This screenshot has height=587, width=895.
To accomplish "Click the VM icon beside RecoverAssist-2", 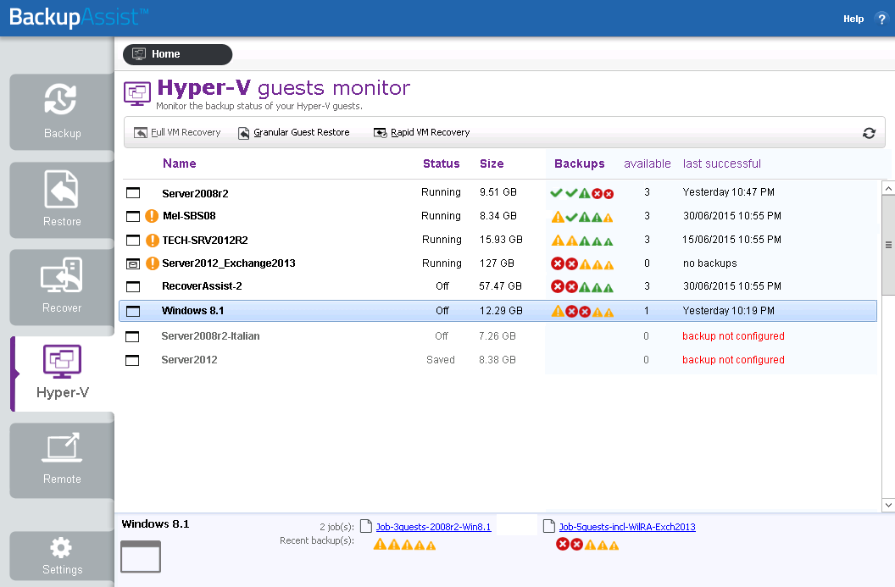I will (x=133, y=286).
